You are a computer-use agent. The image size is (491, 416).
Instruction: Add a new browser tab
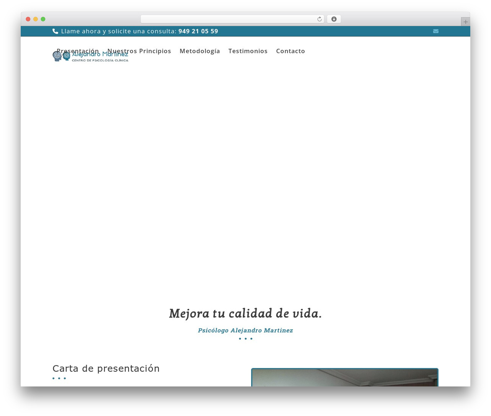pyautogui.click(x=465, y=22)
